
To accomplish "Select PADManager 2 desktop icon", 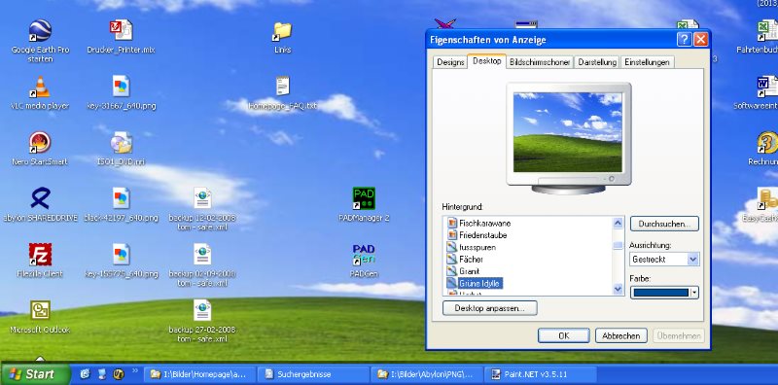I will 364,198.
